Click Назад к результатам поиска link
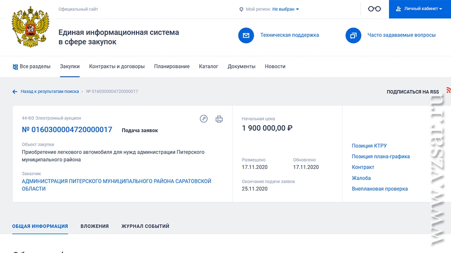The width and height of the screenshot is (451, 253). [x=49, y=91]
